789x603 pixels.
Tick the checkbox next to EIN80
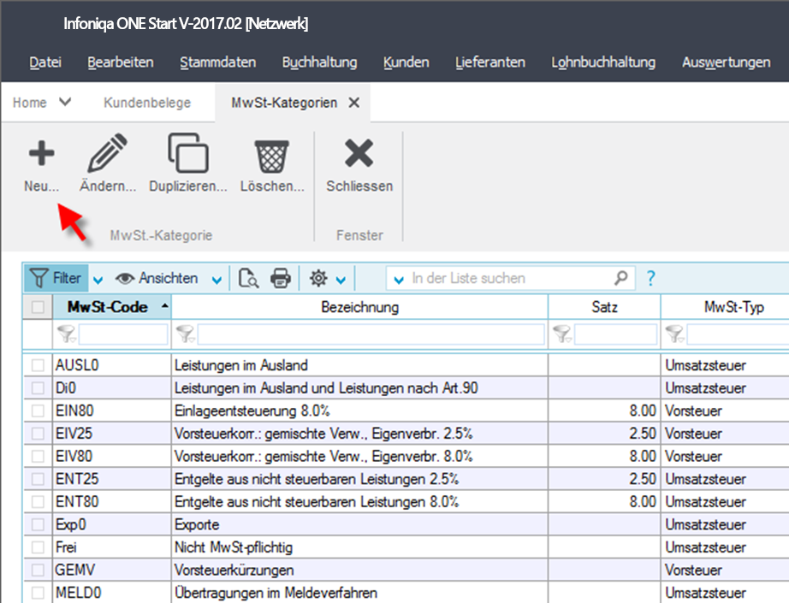tap(37, 411)
